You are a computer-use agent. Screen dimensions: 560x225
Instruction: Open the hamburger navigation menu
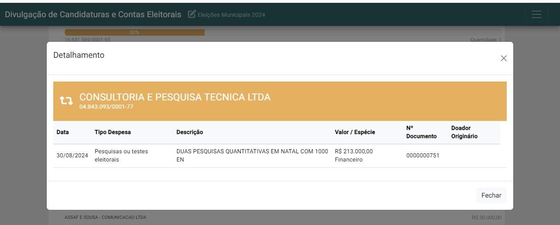click(537, 14)
